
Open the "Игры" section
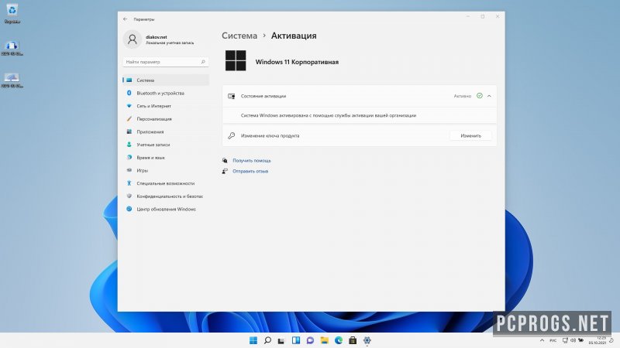point(166,170)
